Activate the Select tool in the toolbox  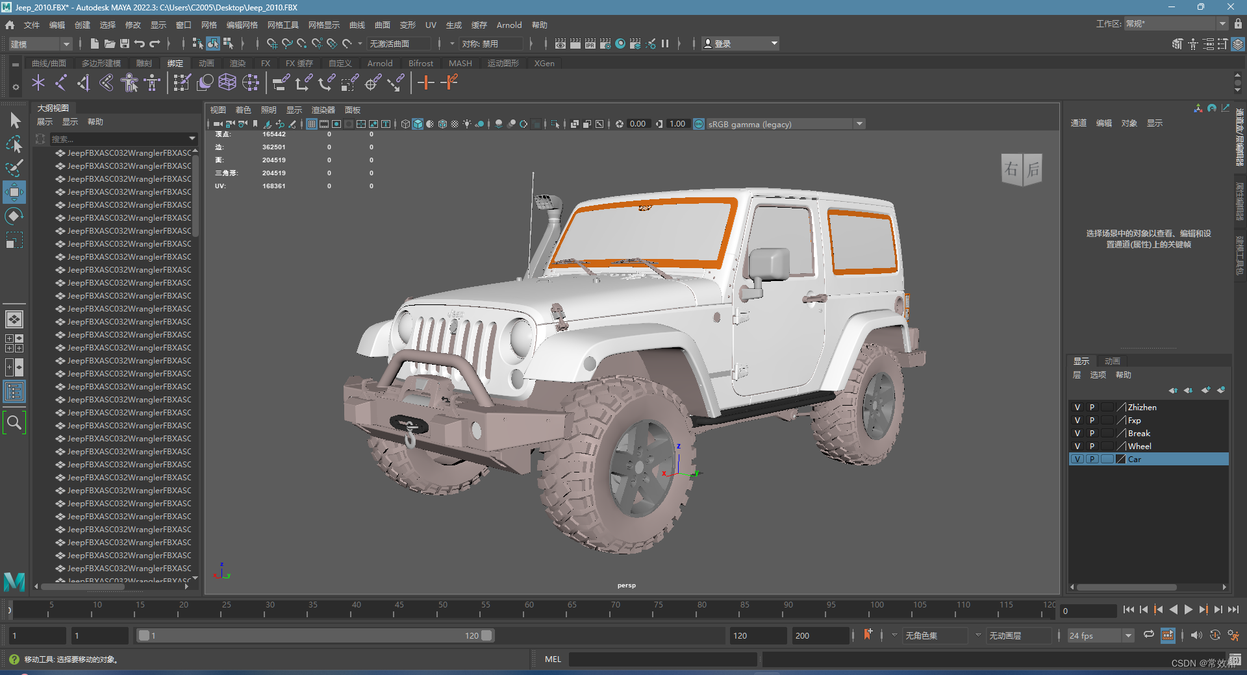pos(14,120)
